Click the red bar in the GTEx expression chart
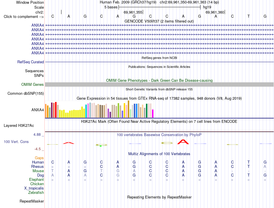This screenshot has width=274, height=208. 56,110
